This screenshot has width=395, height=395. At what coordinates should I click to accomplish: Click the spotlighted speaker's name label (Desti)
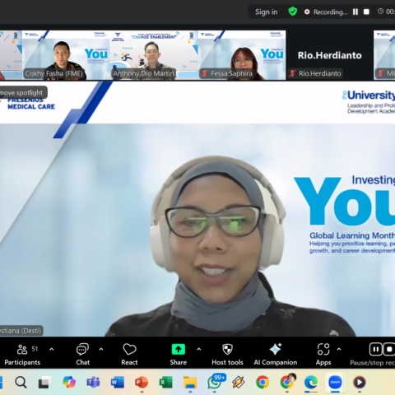pos(21,331)
